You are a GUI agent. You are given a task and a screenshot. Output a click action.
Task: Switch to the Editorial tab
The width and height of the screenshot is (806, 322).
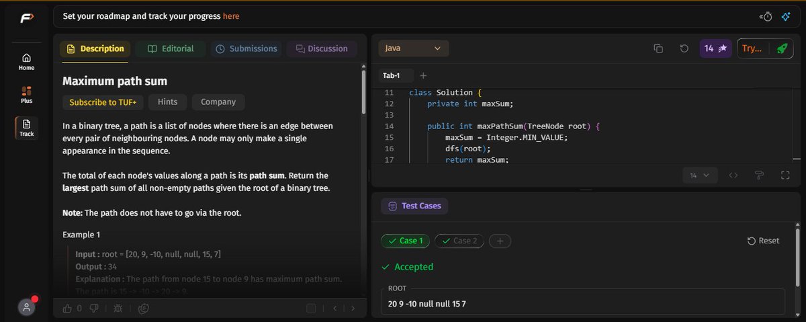171,48
